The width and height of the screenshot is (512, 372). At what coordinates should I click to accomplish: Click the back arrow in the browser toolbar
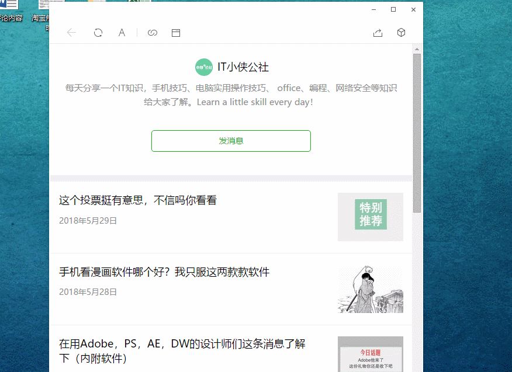[x=71, y=33]
